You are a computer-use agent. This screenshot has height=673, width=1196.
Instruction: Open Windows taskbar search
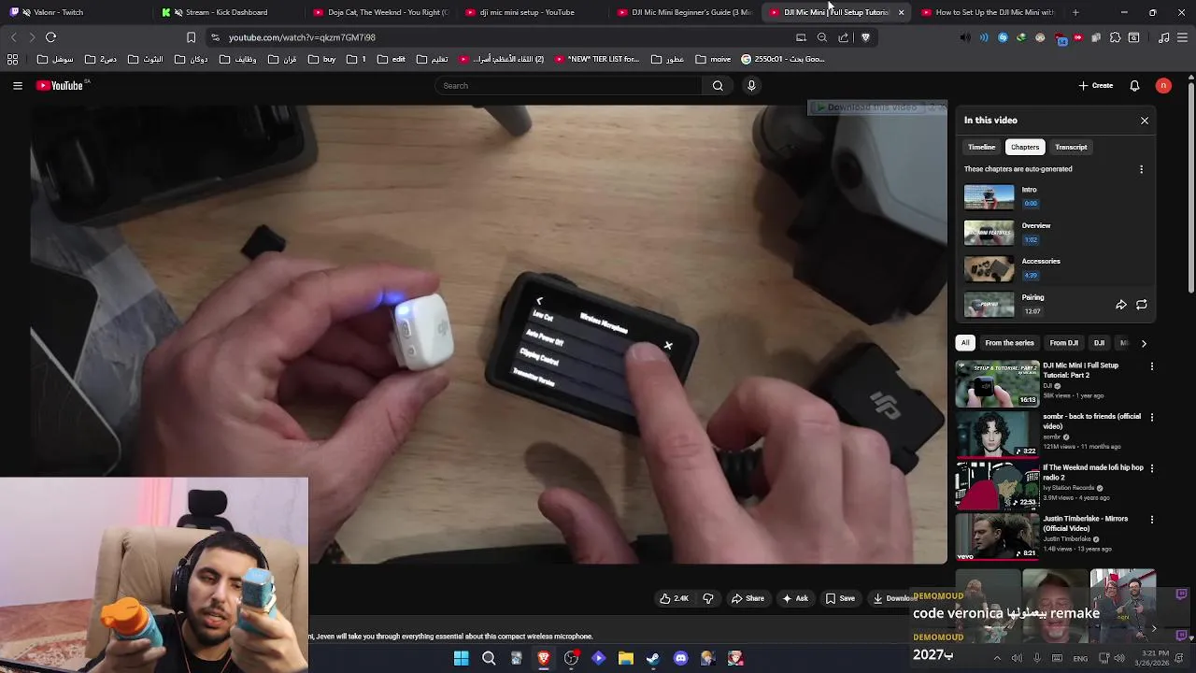[489, 658]
